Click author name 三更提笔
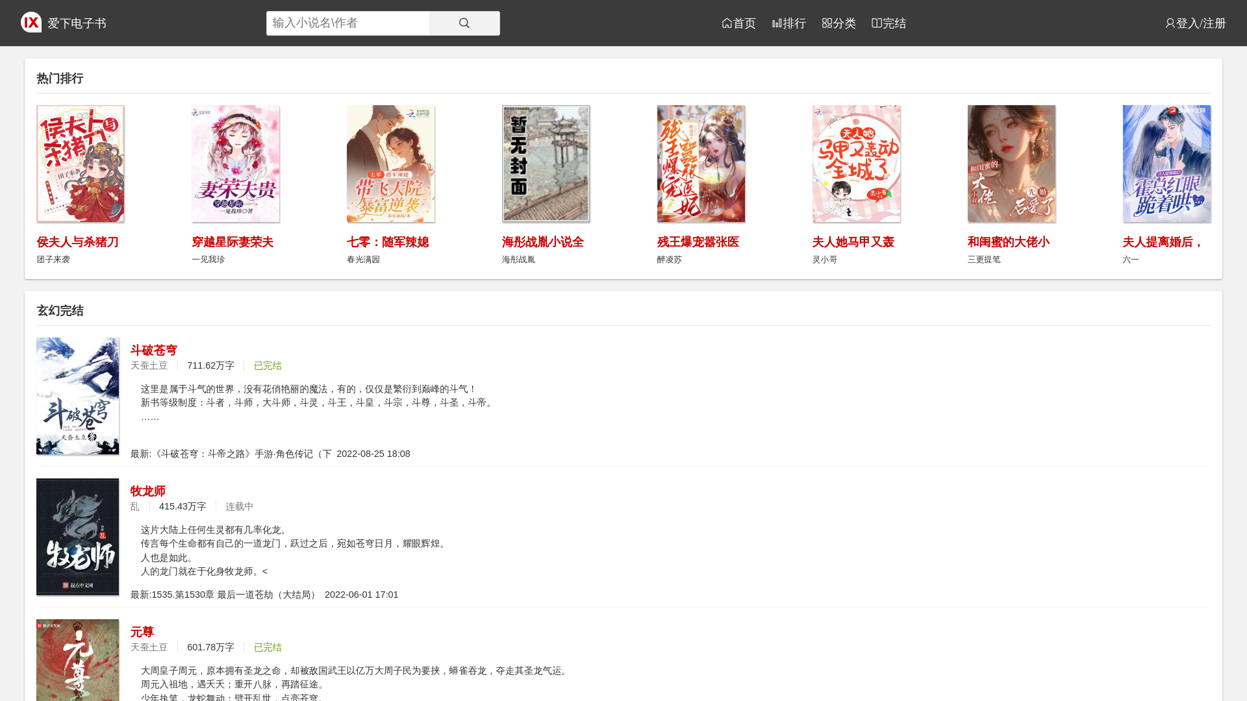This screenshot has height=701, width=1247. coord(985,260)
